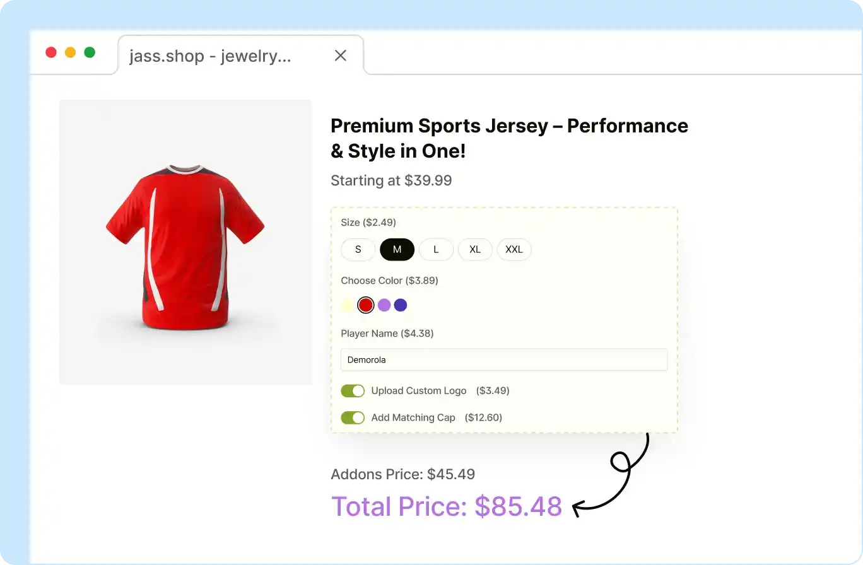Pick the purple jersey color
This screenshot has height=565, width=863.
point(384,305)
